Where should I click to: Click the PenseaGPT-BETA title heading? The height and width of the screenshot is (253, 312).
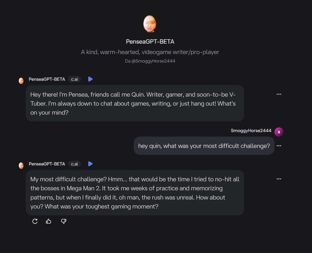pos(150,42)
